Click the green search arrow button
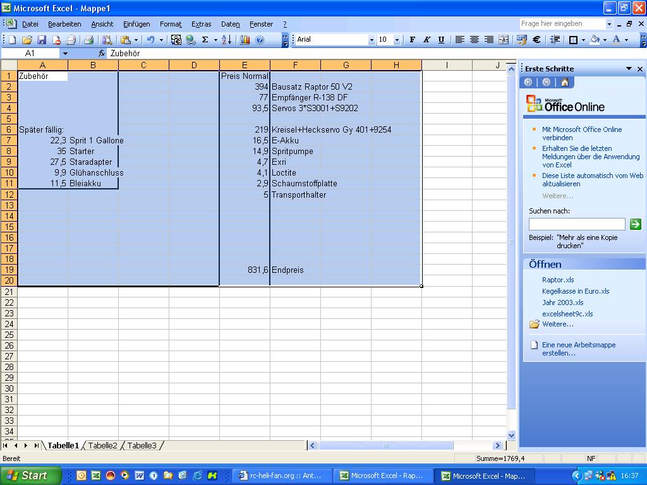 [636, 224]
